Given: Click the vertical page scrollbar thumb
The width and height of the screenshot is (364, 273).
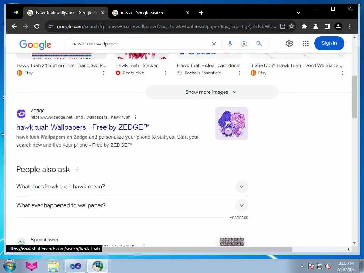Looking at the screenshot, I should pos(354,97).
